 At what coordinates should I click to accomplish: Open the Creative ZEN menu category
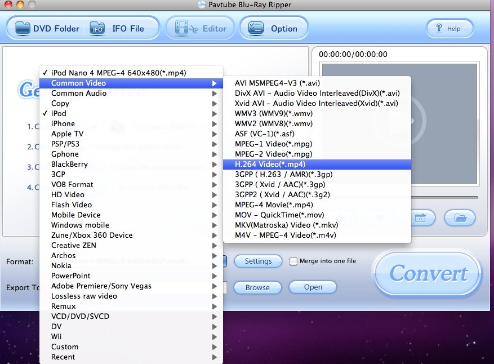(x=131, y=246)
